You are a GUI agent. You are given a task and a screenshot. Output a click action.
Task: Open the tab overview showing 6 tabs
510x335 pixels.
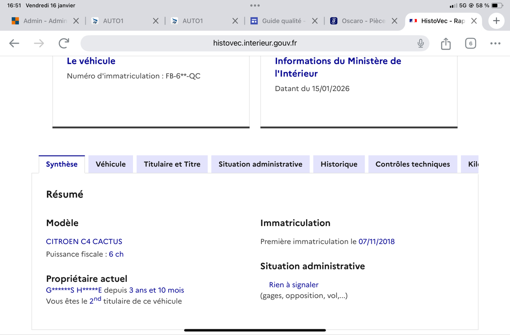tap(470, 43)
